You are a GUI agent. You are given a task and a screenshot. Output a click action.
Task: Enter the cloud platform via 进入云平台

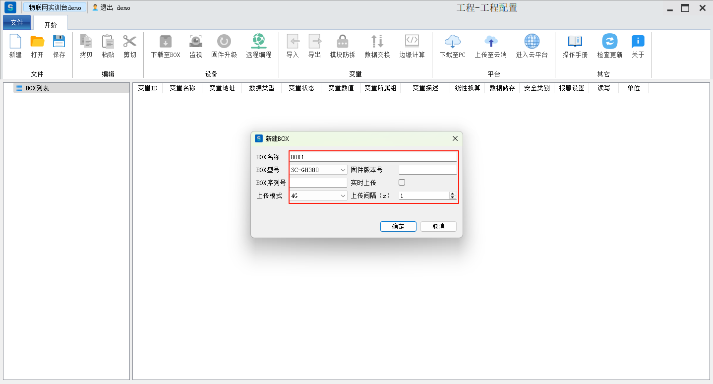(532, 42)
